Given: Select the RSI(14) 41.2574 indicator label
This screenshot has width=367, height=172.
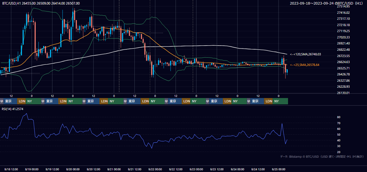Looking at the screenshot, I should tap(13, 109).
